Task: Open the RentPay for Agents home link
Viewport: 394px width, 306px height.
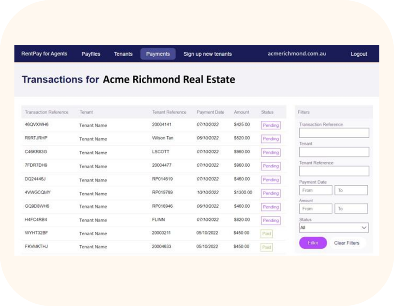Action: [44, 54]
